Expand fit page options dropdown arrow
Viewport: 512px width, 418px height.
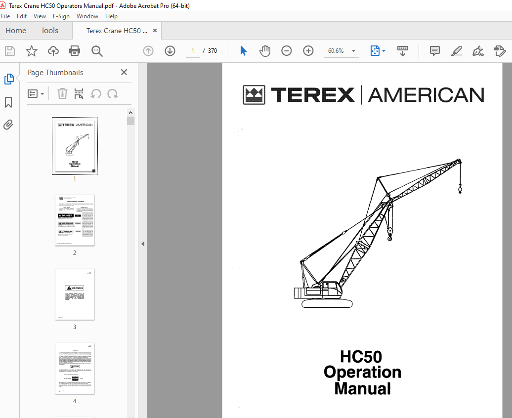pos(384,51)
